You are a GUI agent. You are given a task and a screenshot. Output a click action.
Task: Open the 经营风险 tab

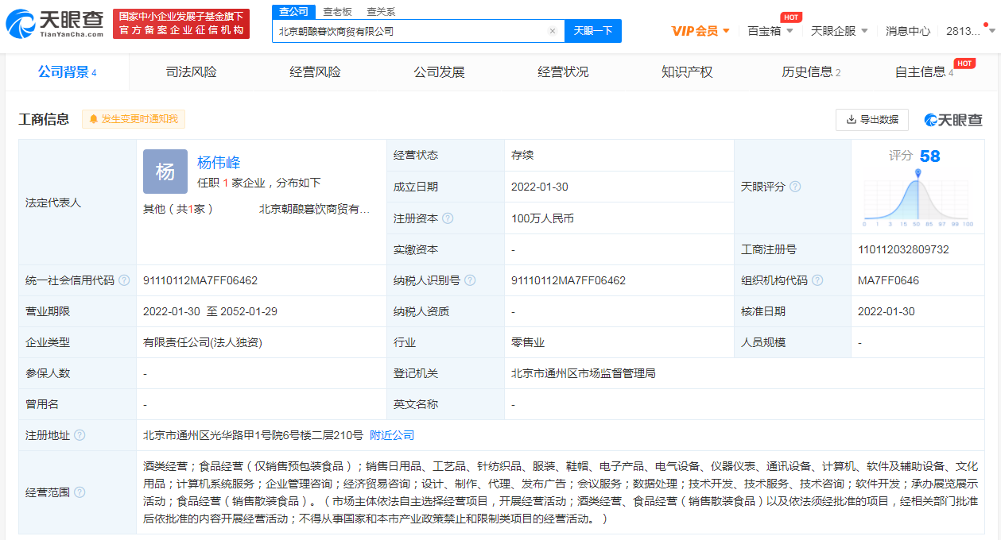tap(315, 72)
